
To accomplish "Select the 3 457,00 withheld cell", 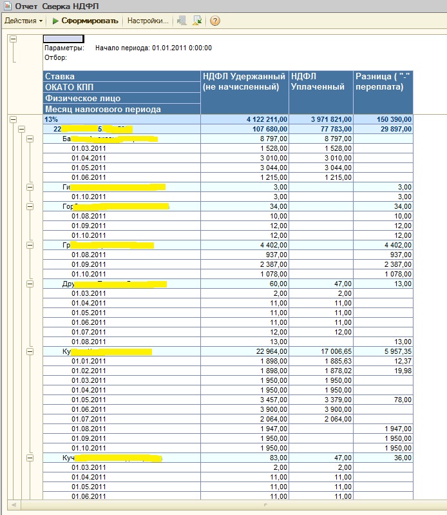I will [x=245, y=400].
